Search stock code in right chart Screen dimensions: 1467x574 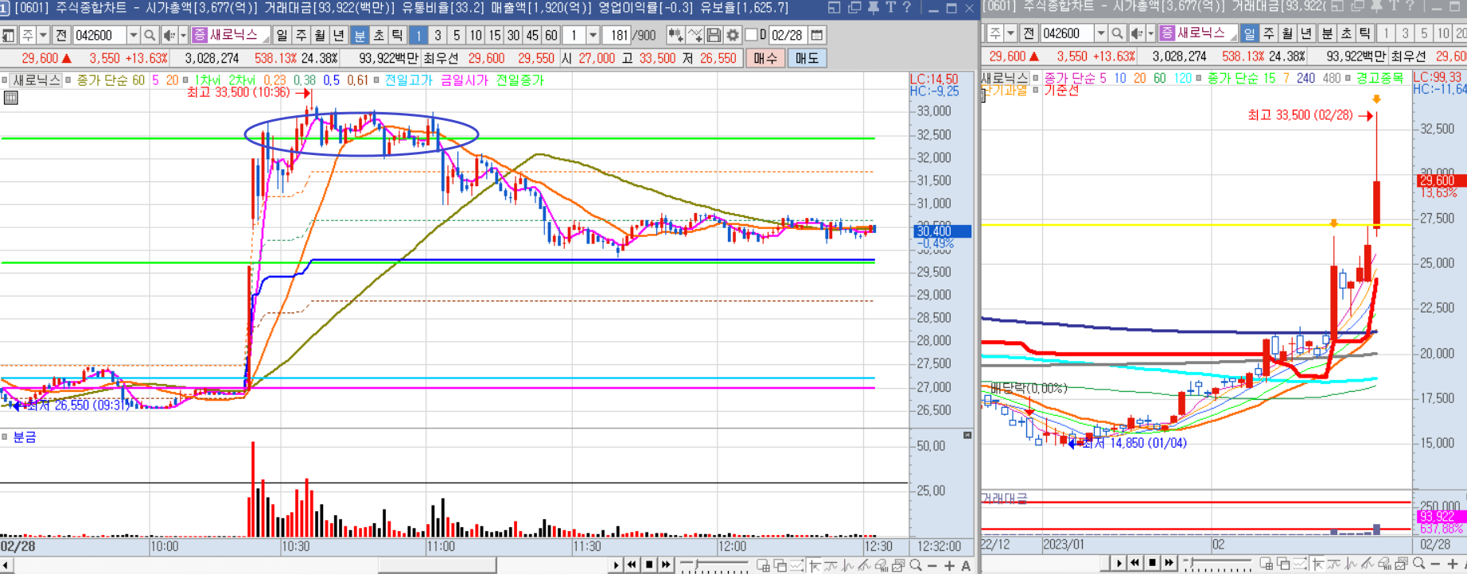[1117, 33]
